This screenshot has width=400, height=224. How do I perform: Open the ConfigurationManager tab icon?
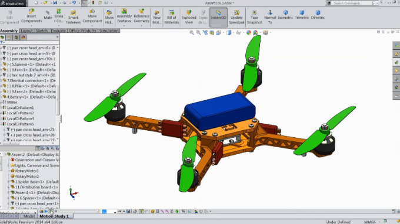tap(16, 38)
